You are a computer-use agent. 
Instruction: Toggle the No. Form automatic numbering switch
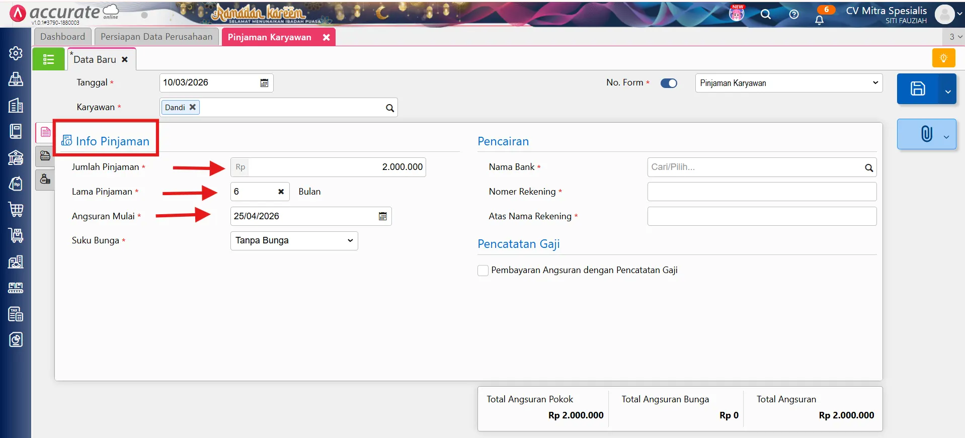669,83
